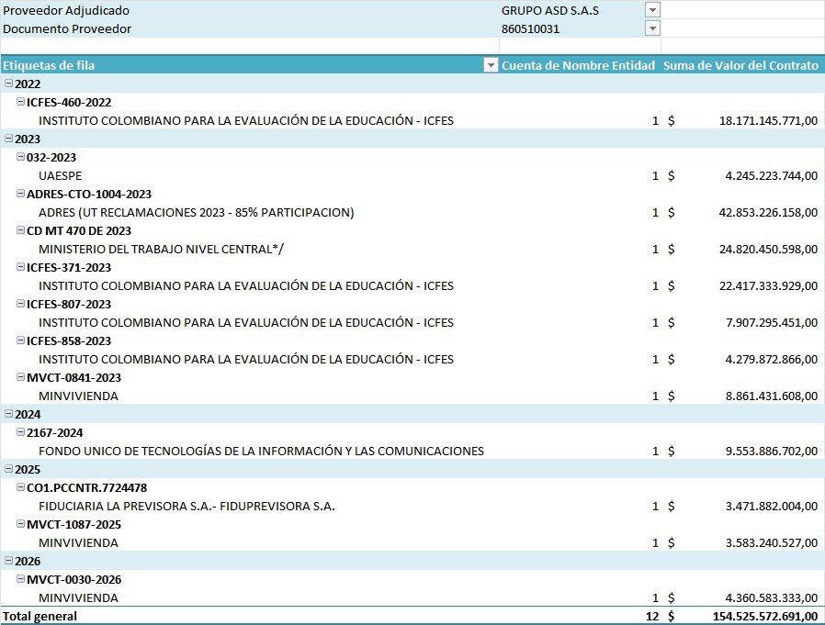This screenshot has height=625, width=825.
Task: Collapse the MVCT-0030-2026 contract row
Action: (20, 579)
